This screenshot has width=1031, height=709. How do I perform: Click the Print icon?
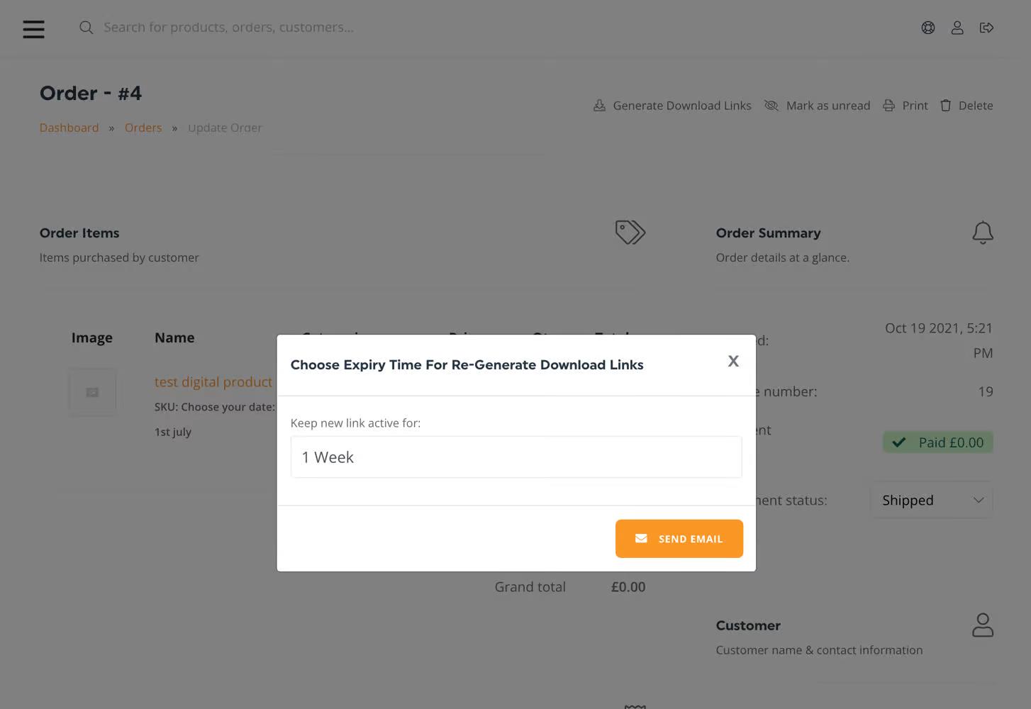889,106
